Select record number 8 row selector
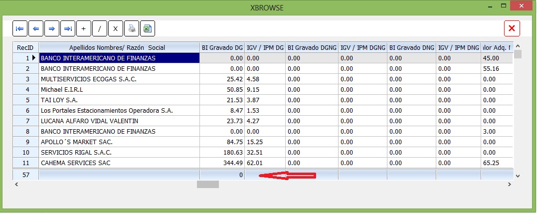The height and width of the screenshot is (214, 537). coord(26,132)
